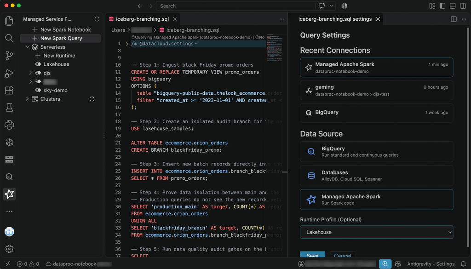Select the BigQuery recent connection
The image size is (471, 269).
tap(376, 113)
